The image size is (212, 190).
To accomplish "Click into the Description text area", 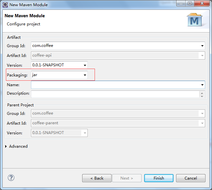I will (115, 94).
